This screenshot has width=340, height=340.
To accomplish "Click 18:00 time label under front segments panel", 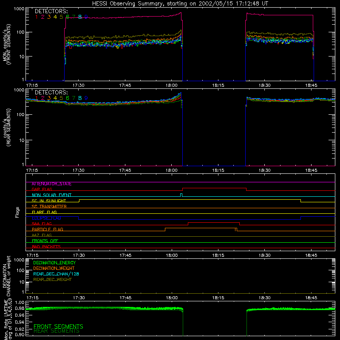I will coord(172,85).
